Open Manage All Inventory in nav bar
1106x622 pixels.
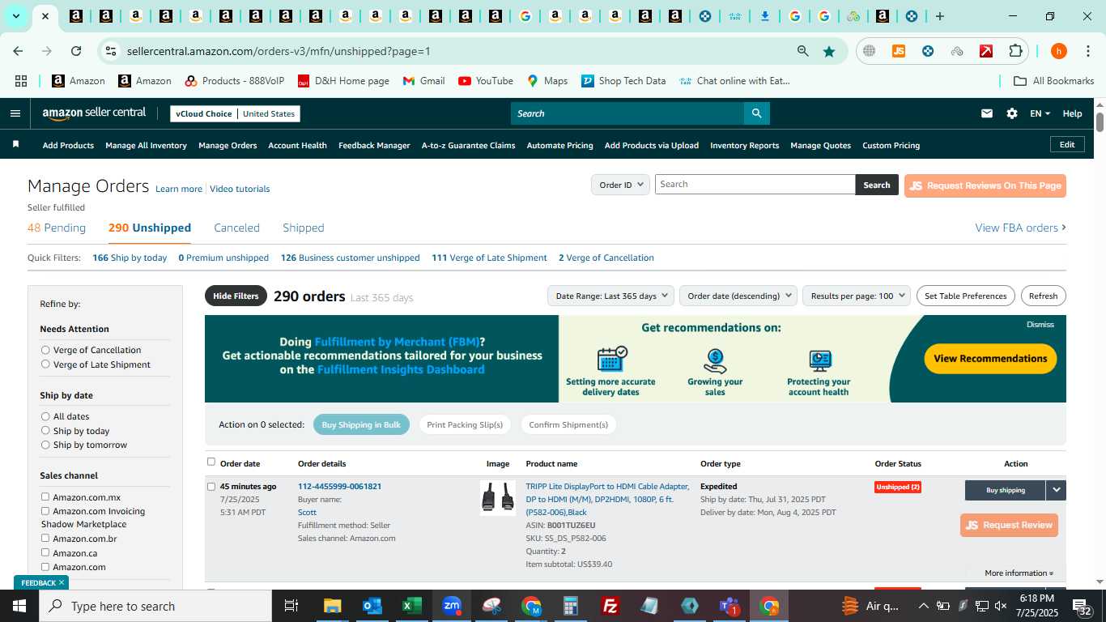[146, 145]
